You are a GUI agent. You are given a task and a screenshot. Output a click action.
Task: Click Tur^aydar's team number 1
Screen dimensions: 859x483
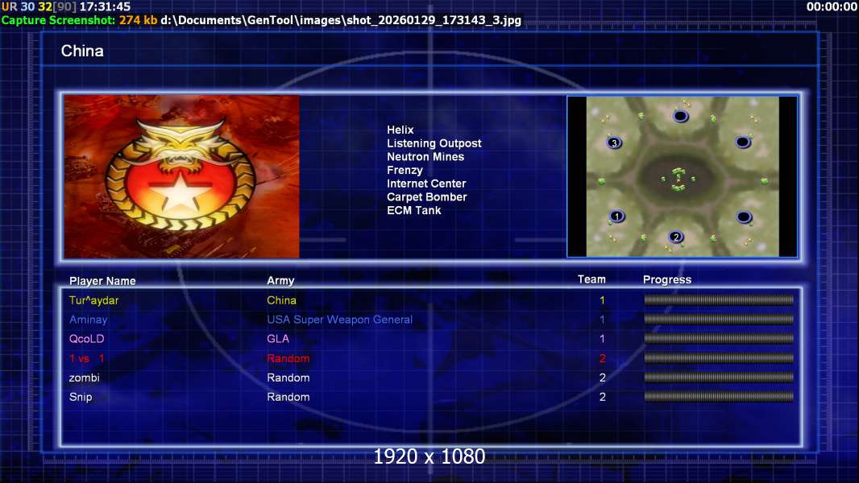tap(602, 300)
